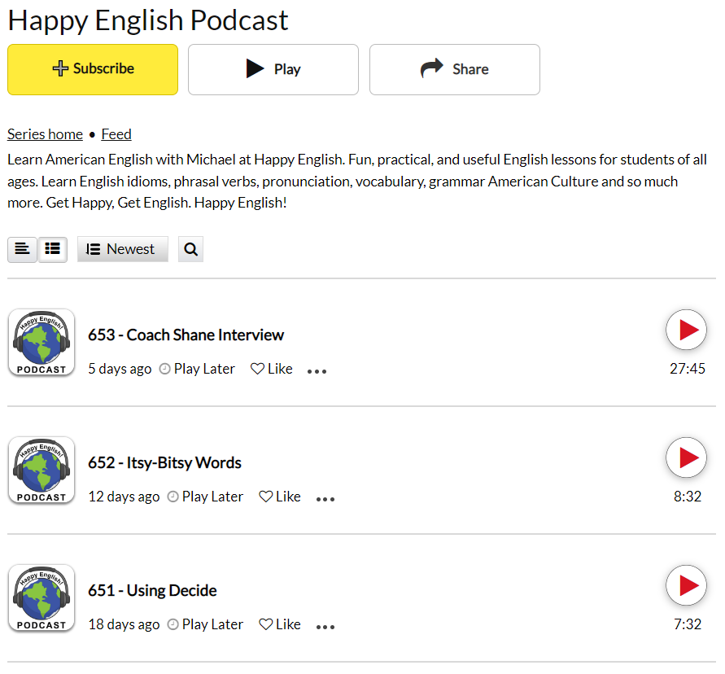This screenshot has width=725, height=674.
Task: Click the '18 days ago' timestamp
Action: click(124, 624)
